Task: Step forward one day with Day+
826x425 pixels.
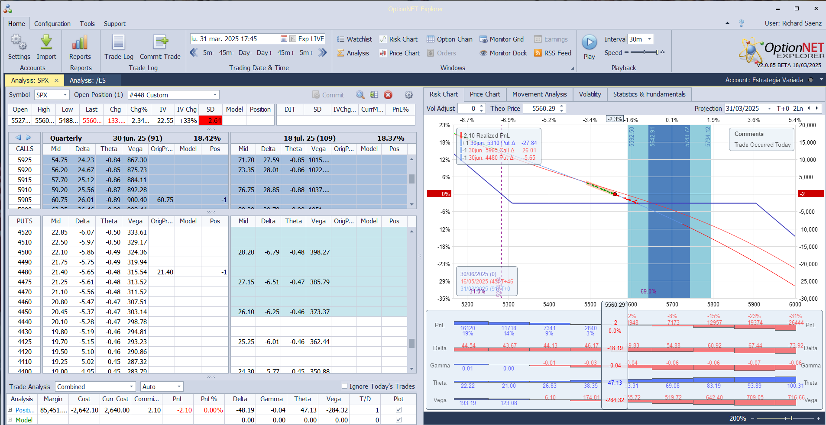Action: click(265, 53)
